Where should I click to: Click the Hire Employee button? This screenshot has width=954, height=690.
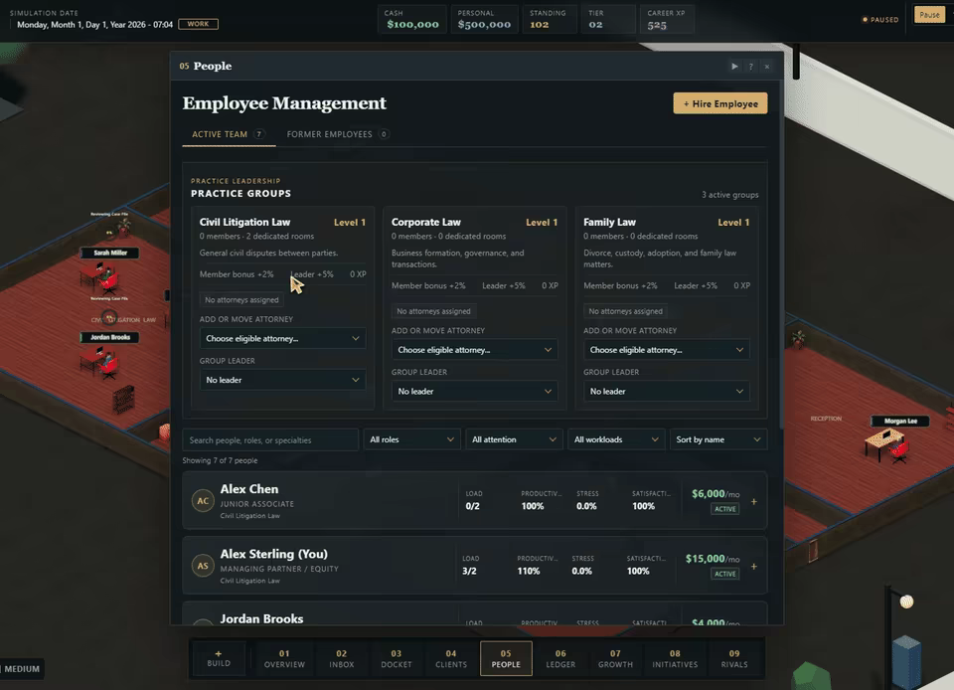(x=720, y=103)
